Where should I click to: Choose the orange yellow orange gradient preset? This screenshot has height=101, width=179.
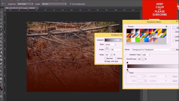pos(160,31)
